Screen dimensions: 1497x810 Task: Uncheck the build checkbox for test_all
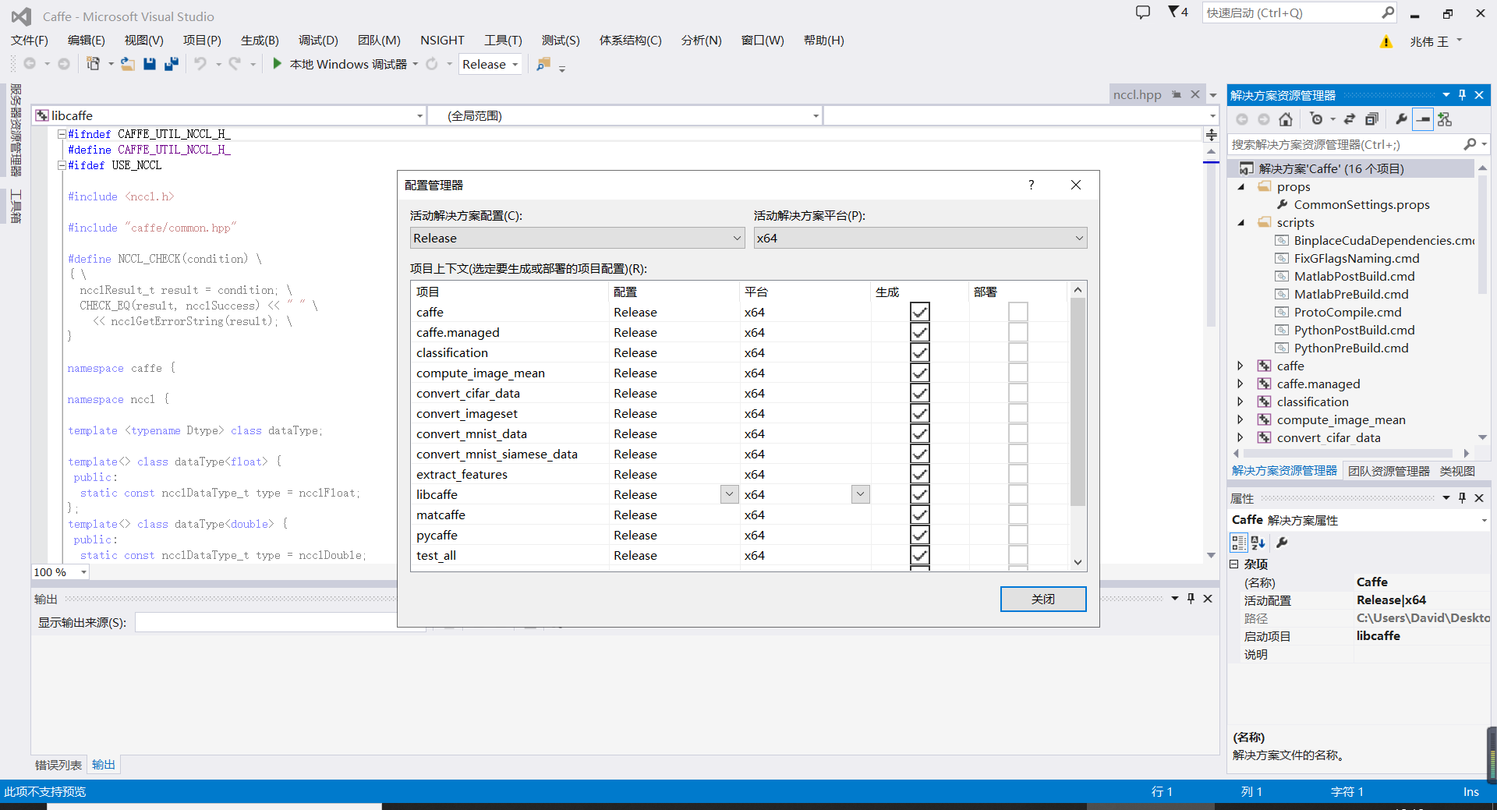click(920, 555)
